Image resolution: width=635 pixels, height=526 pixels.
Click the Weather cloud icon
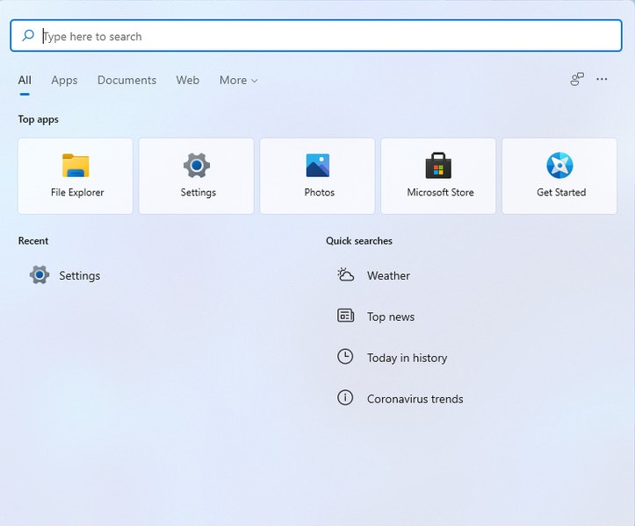[345, 275]
